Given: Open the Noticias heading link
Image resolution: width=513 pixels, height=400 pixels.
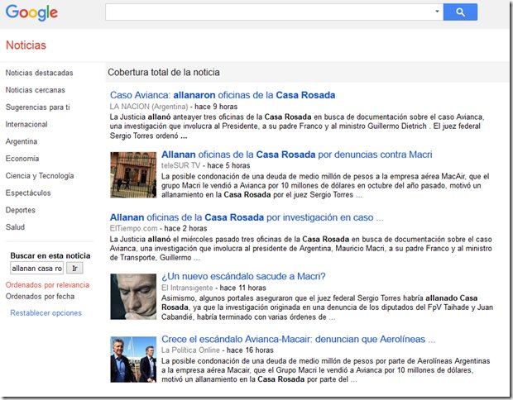Looking at the screenshot, I should [26, 45].
